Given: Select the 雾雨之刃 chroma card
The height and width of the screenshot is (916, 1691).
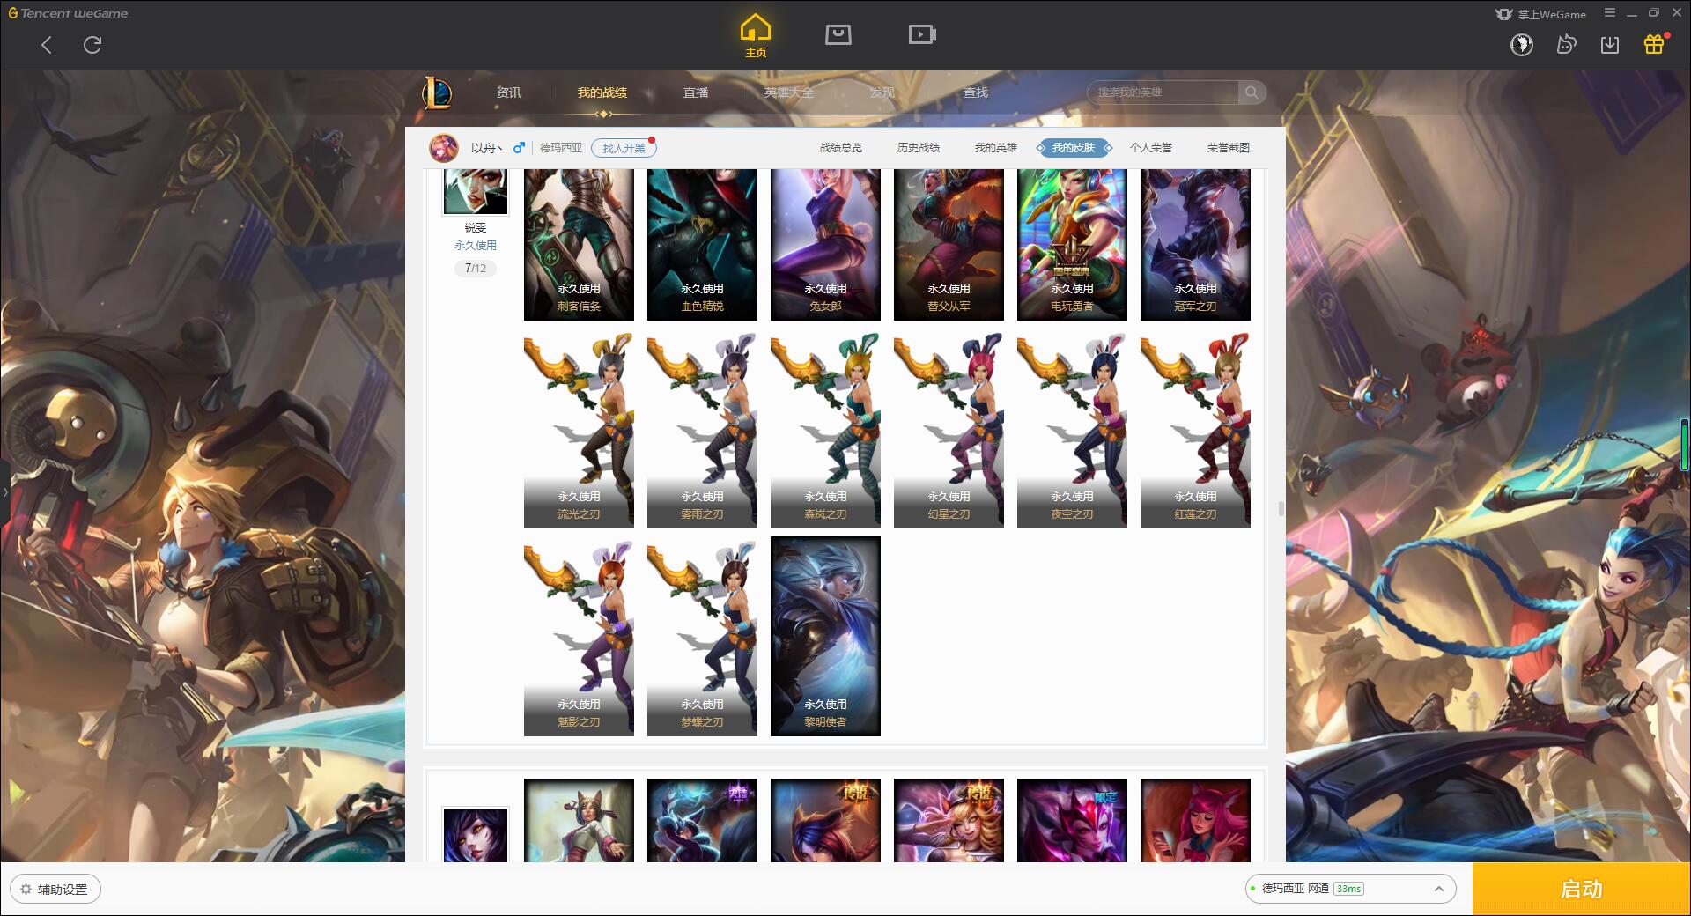Looking at the screenshot, I should click(x=702, y=429).
